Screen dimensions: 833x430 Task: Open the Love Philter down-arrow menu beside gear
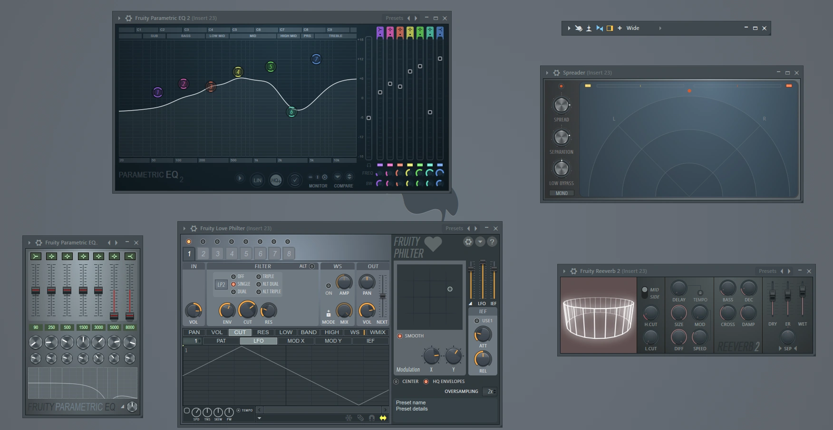(x=480, y=242)
